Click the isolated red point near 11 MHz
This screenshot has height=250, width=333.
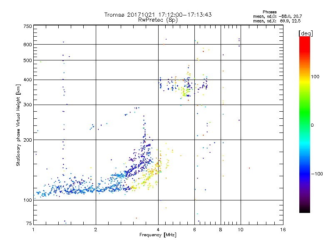click(249, 168)
